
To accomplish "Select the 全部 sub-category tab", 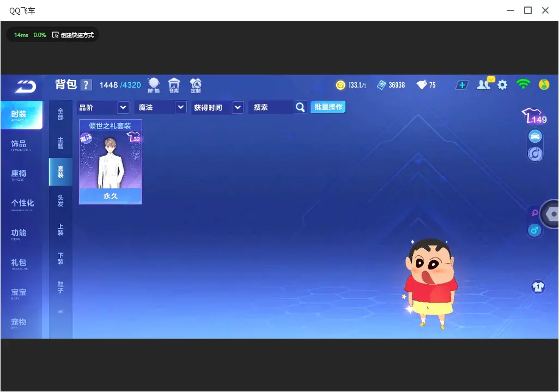I will [60, 114].
